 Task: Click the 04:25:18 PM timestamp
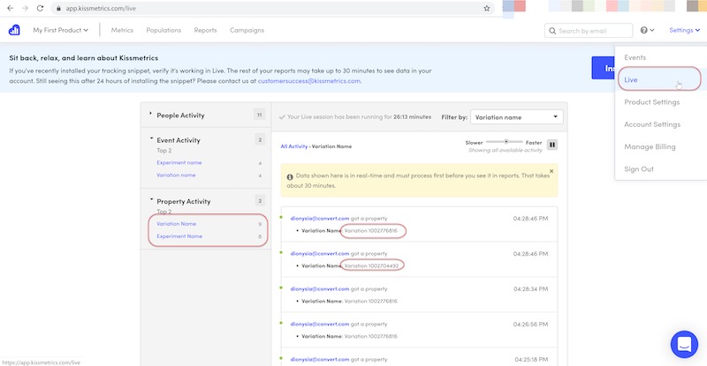coord(531,360)
